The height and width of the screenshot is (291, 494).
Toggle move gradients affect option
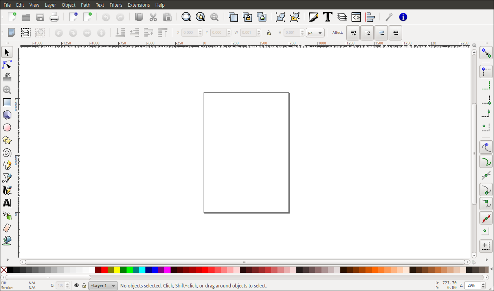381,33
